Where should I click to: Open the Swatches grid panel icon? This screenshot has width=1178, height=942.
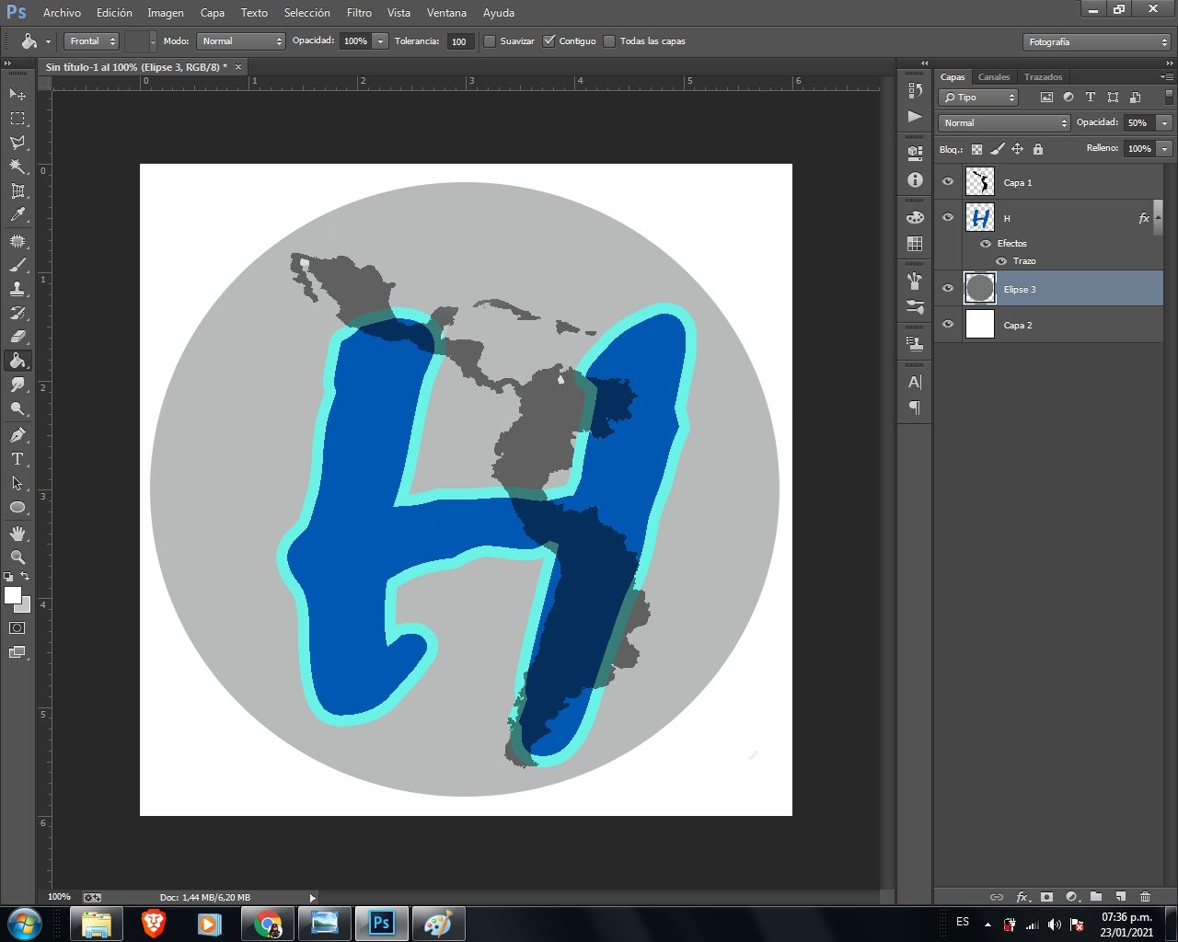(x=915, y=244)
